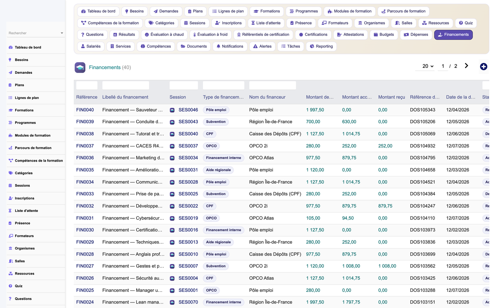Viewport: 498px width, 308px height.
Task: Click the Tableau de bord icon in the sidebar
Action: coord(10,48)
